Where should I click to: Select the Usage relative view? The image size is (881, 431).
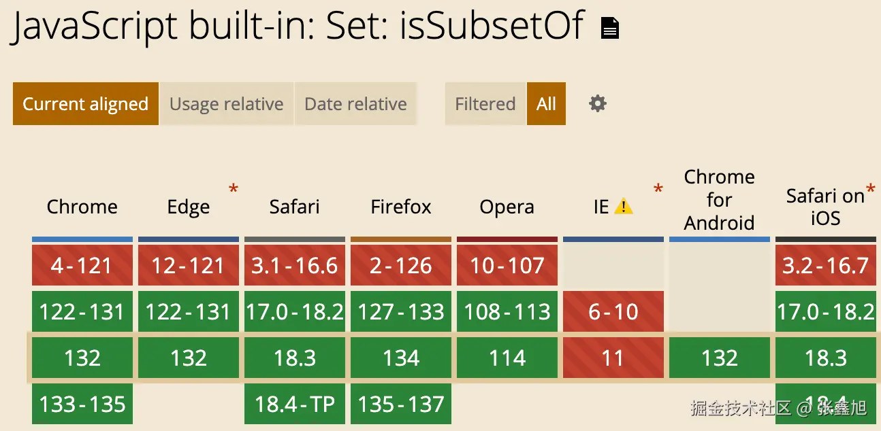pyautogui.click(x=226, y=104)
